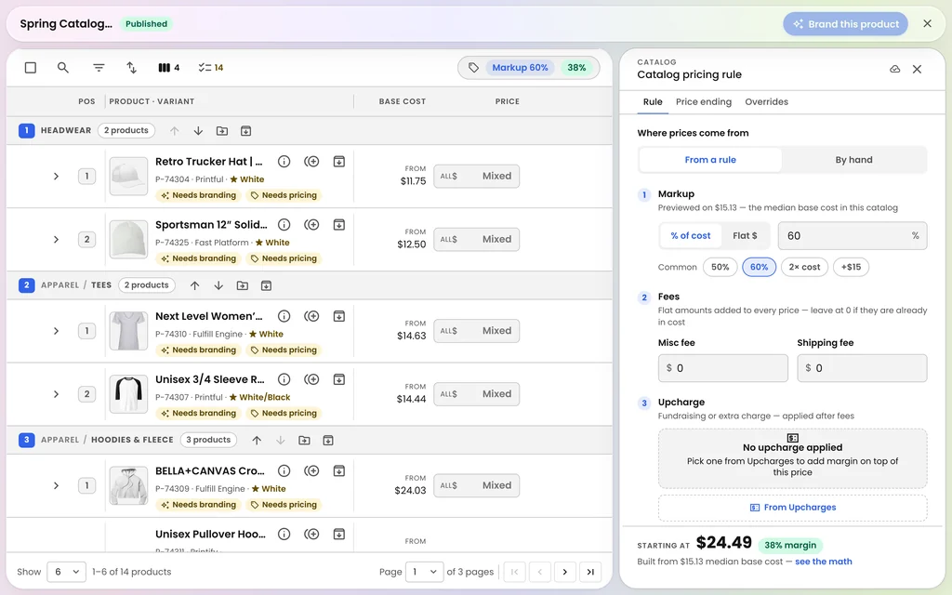Open the 'see the math' link

tap(824, 562)
